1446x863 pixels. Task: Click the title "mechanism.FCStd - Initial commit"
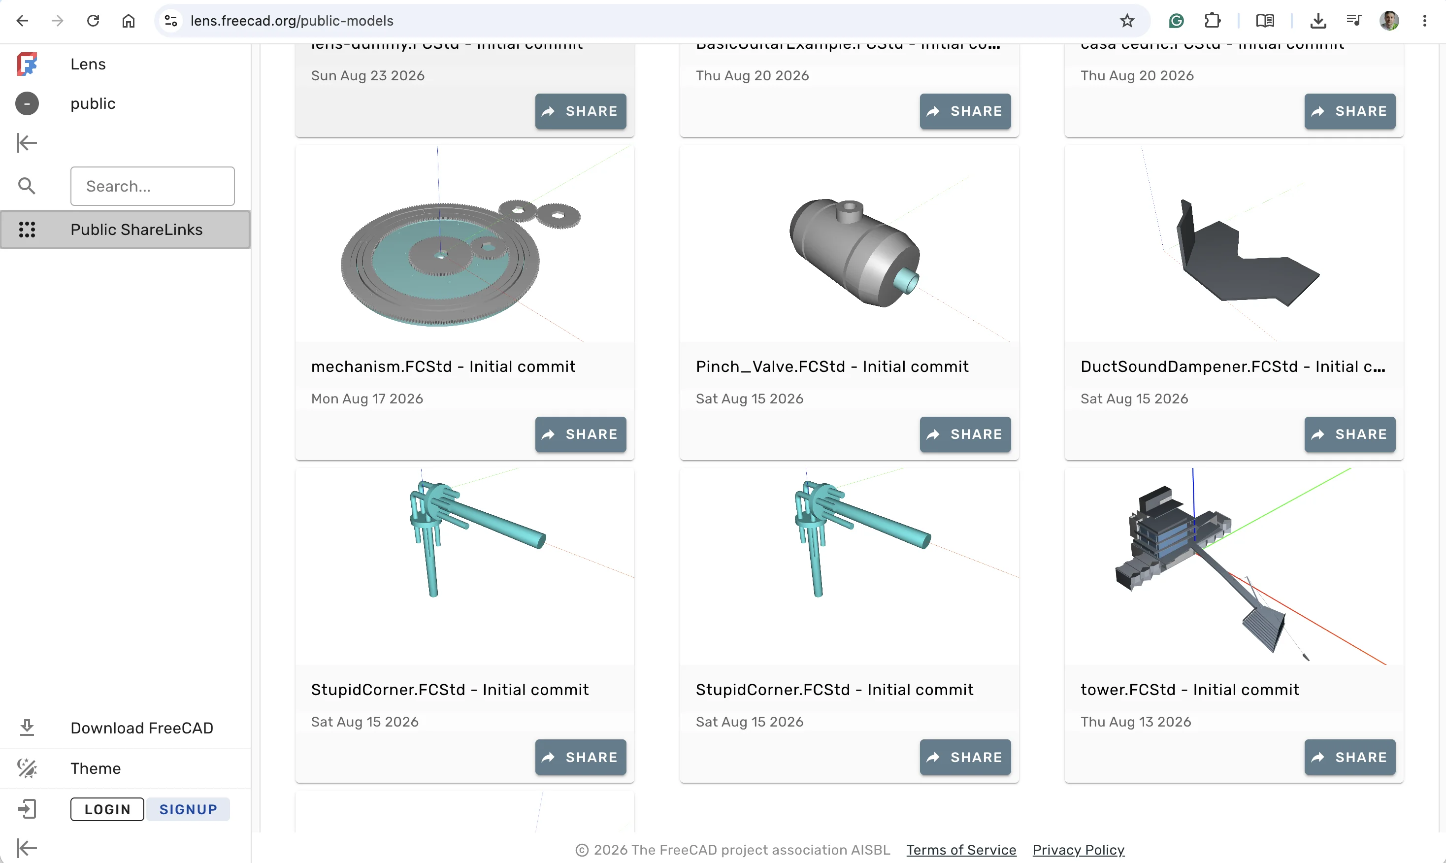tap(443, 366)
